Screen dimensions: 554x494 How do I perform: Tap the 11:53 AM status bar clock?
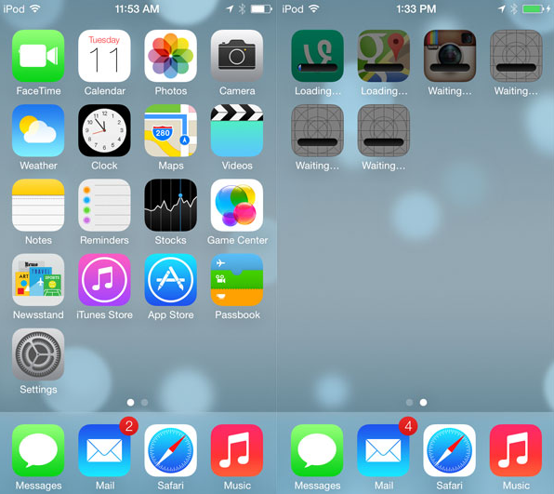point(137,9)
